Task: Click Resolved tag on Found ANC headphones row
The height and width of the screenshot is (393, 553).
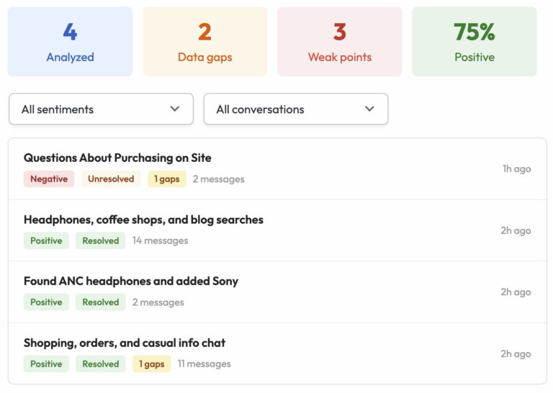Action: tap(100, 302)
